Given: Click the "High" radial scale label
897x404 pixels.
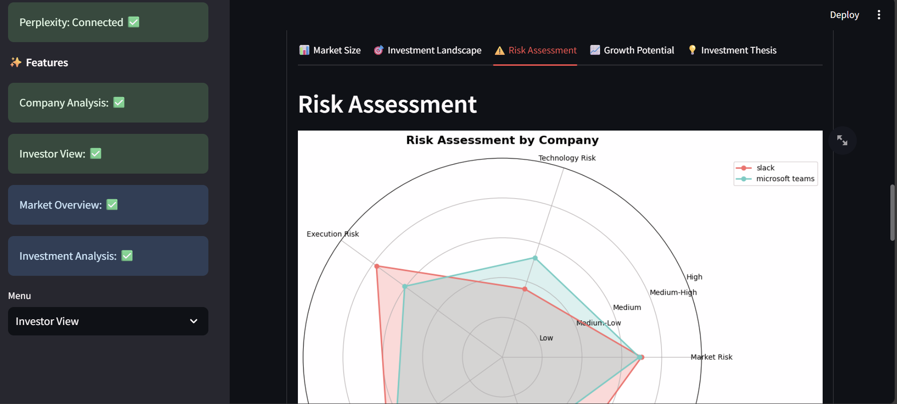Looking at the screenshot, I should [694, 277].
